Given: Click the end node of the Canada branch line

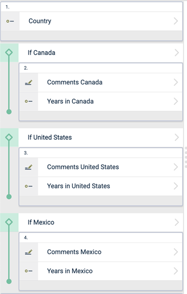Looking at the screenshot, I should click(9, 112).
